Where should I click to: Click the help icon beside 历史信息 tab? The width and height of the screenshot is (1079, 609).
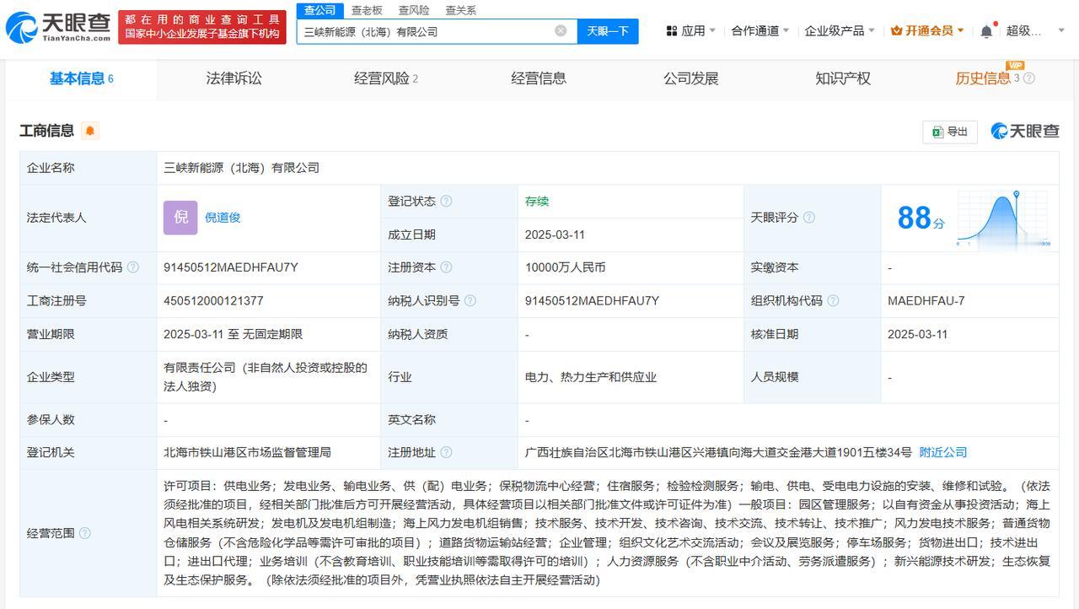pos(1028,78)
